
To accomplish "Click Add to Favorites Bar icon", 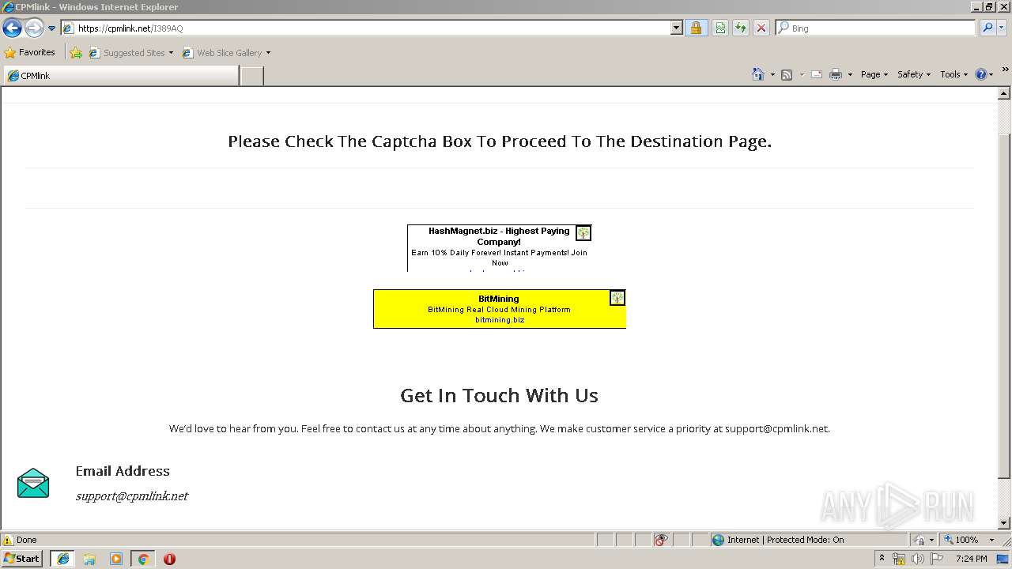I will [76, 53].
